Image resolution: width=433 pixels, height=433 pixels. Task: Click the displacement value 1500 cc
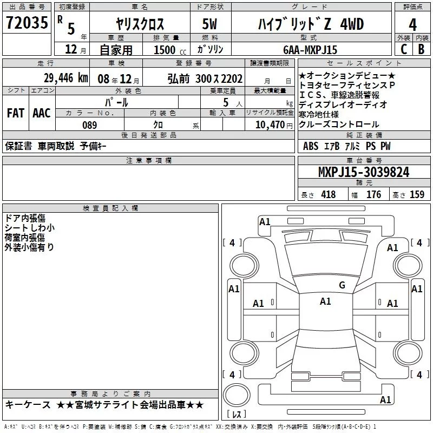click(170, 50)
